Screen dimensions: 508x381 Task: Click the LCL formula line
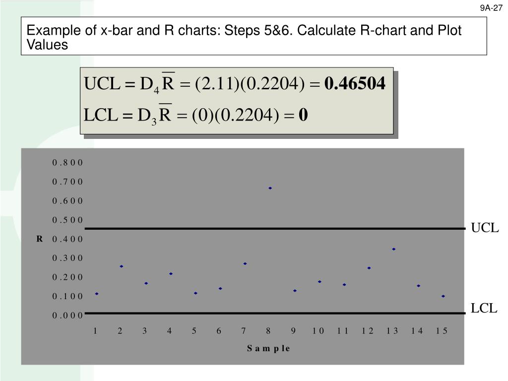click(x=195, y=115)
